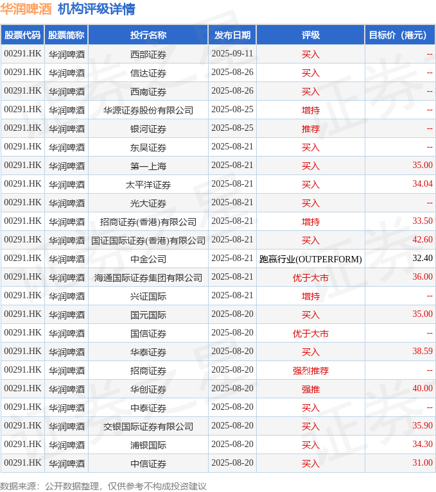Click 国证国际证券(香港)有限公司 cell
Viewport: 436px width, 492px height.
pos(148,241)
